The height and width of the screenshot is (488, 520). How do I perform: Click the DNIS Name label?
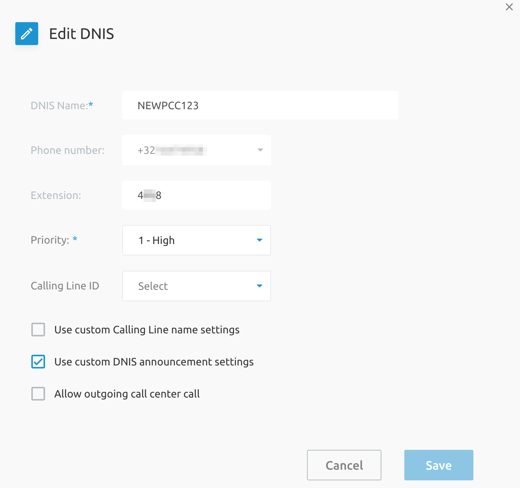[61, 105]
